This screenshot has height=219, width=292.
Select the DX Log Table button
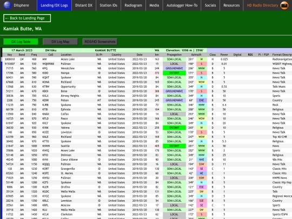pyautogui.click(x=21, y=42)
